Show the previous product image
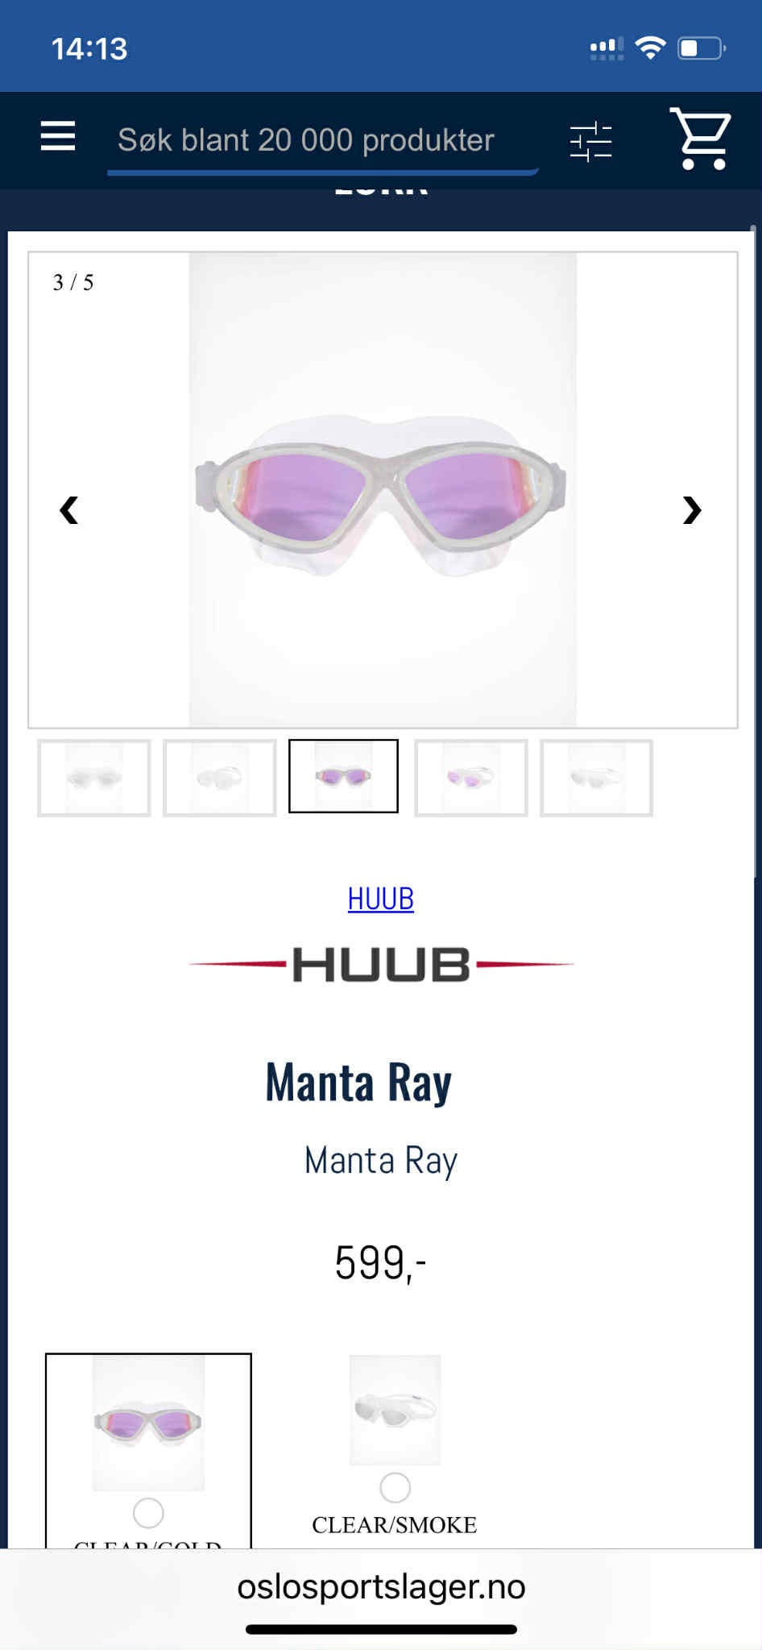 [69, 509]
